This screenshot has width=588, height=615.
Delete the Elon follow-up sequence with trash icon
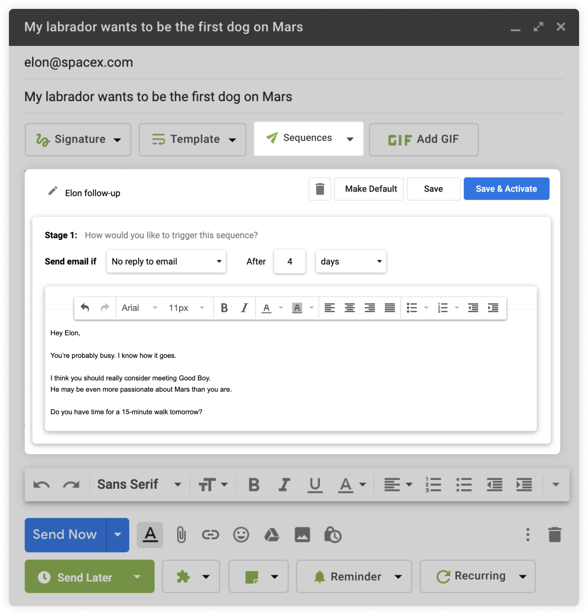coord(319,189)
